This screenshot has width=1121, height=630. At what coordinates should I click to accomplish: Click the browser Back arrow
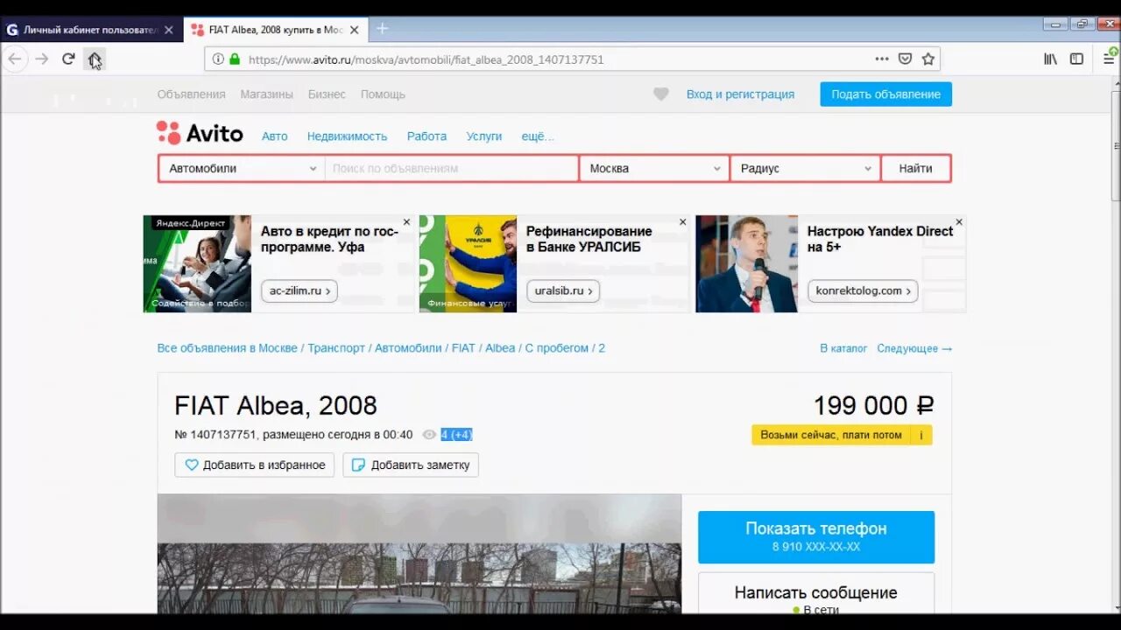coord(15,59)
